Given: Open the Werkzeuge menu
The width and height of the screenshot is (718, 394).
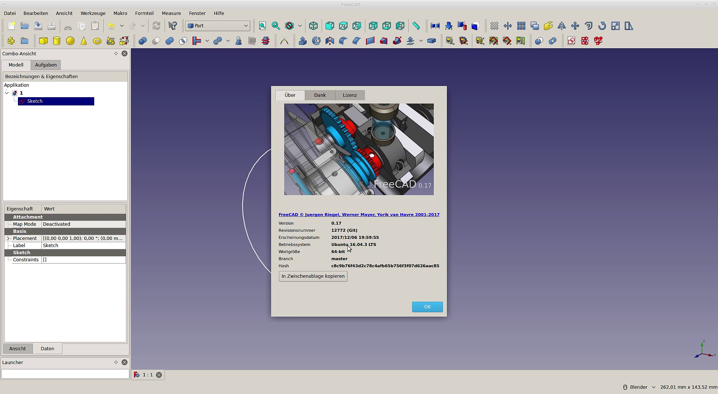Looking at the screenshot, I should [x=93, y=13].
